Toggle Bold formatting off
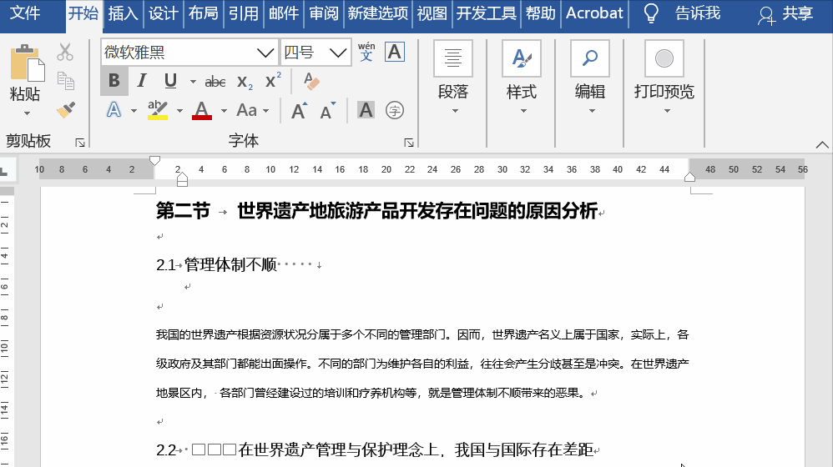833x467 pixels. click(114, 81)
